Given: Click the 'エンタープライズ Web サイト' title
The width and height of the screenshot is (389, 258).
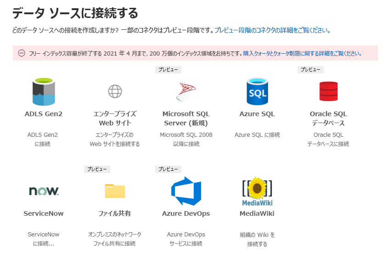Looking at the screenshot, I should point(115,118).
